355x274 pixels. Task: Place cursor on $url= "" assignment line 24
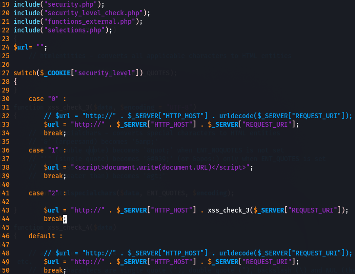(30, 47)
